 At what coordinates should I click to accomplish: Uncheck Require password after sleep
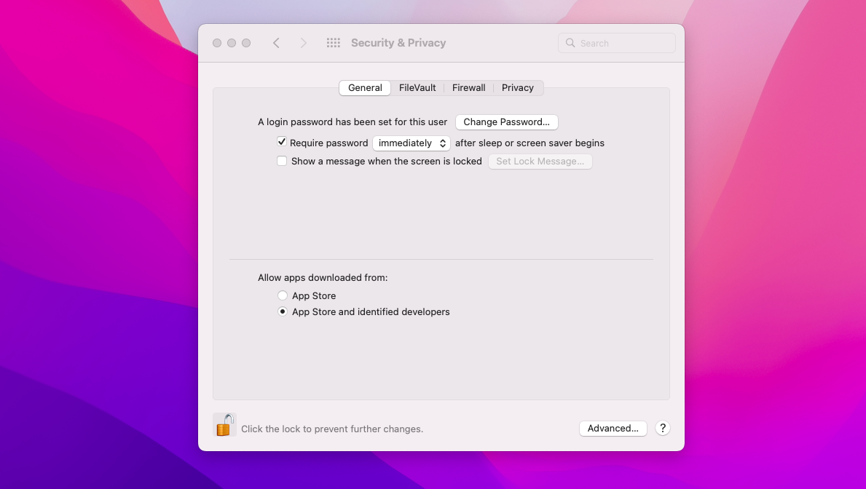coord(282,142)
